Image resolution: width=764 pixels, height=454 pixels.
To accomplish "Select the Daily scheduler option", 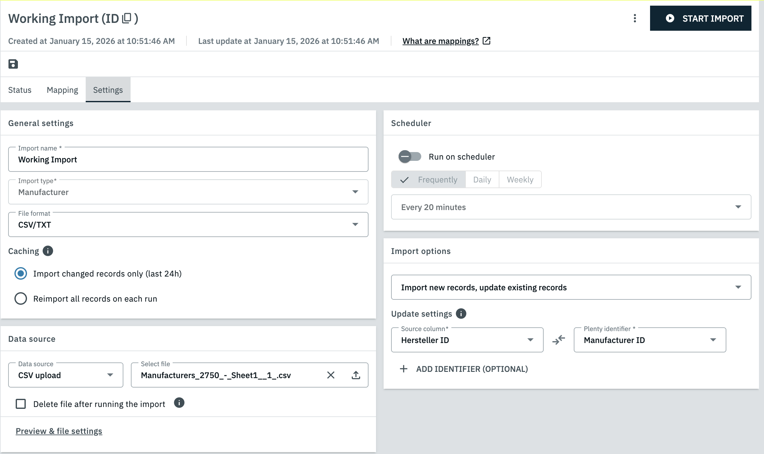I will [482, 179].
